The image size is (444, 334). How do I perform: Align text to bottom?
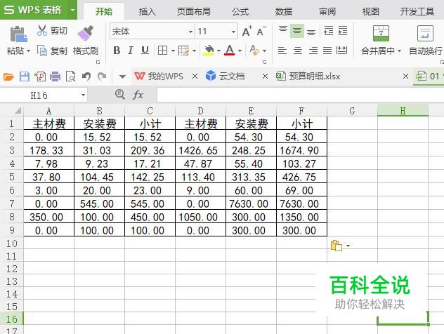click(x=311, y=32)
